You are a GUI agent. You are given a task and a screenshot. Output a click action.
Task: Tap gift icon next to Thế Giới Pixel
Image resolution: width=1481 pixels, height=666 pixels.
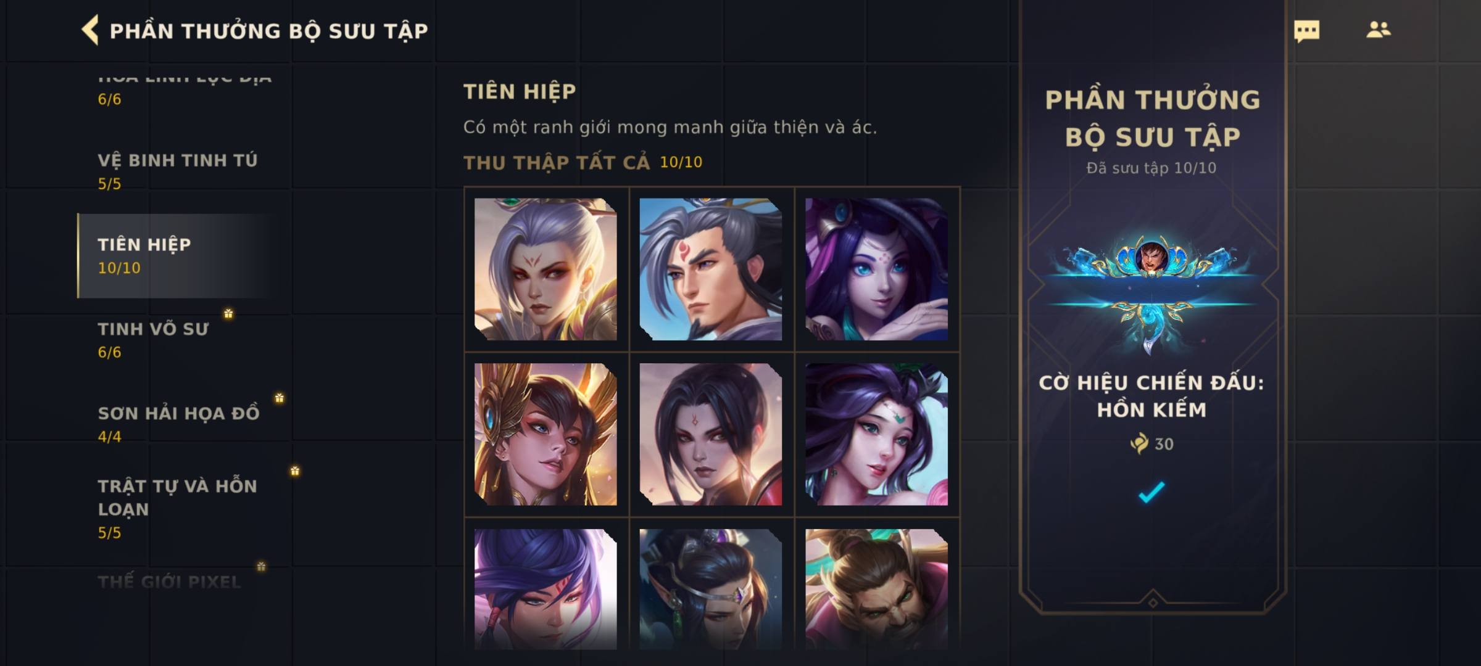[261, 566]
